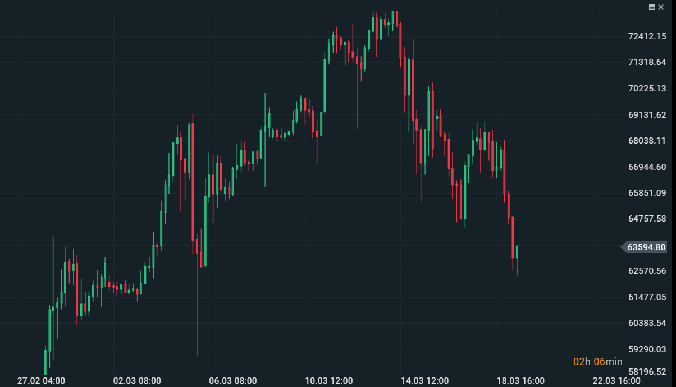The image size is (676, 387).
Task: Select the 72412.15 price axis label
Action: (x=647, y=36)
